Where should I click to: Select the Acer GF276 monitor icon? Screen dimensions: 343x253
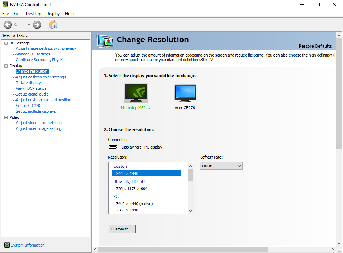click(x=185, y=93)
